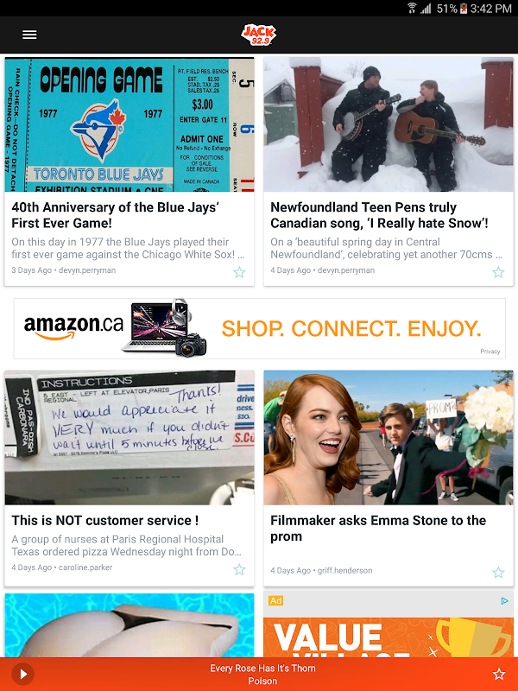Play the Poison song stream
518x691 pixels.
point(23,674)
